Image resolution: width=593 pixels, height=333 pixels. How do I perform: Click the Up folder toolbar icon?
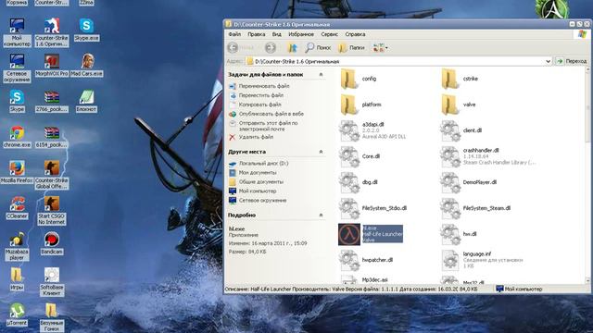(292, 47)
